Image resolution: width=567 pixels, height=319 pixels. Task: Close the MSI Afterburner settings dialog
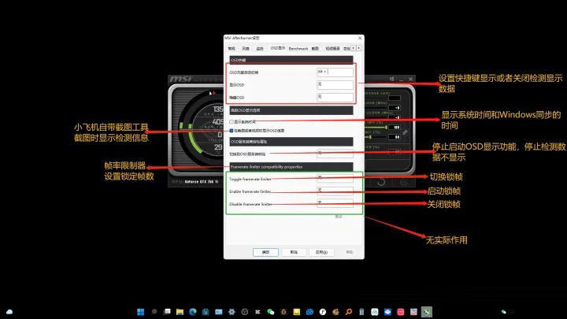click(360, 38)
